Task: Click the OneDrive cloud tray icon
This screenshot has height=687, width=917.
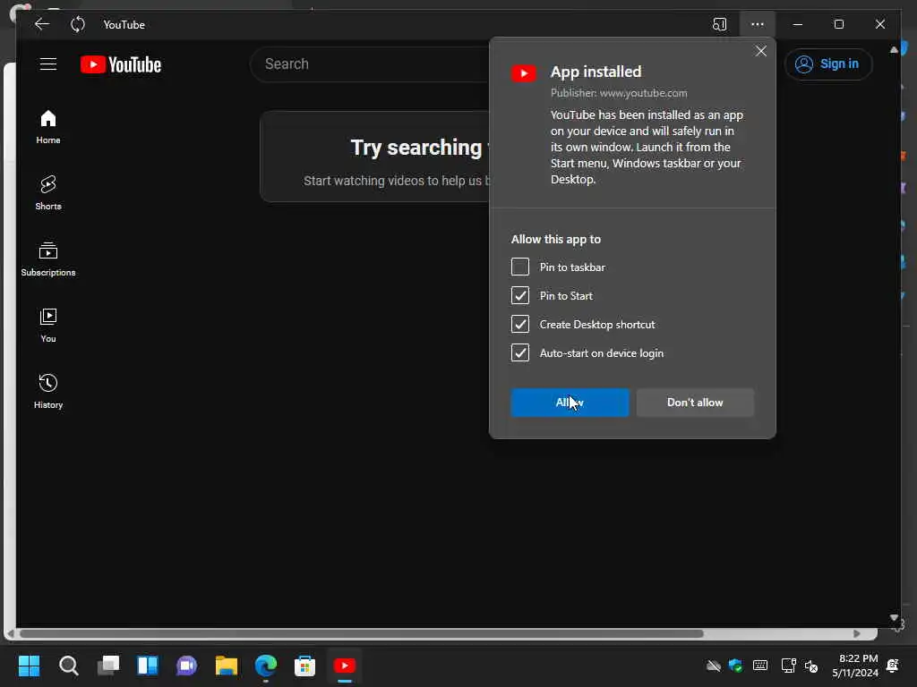Action: tap(714, 666)
